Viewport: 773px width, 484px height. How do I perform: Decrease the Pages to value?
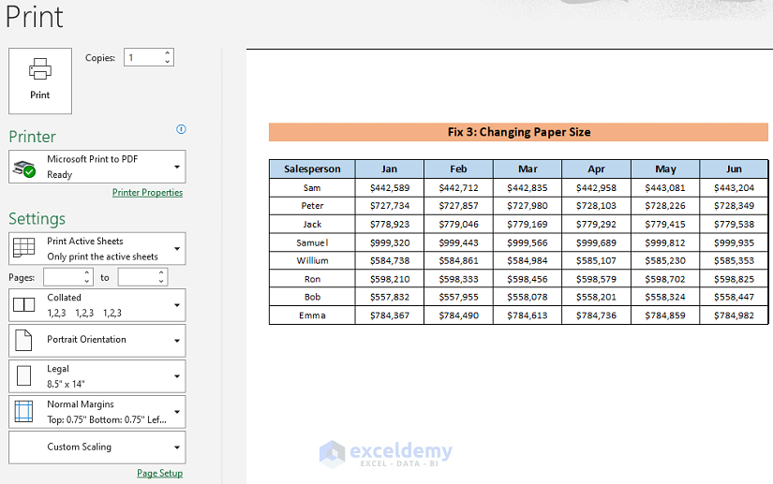(x=161, y=282)
